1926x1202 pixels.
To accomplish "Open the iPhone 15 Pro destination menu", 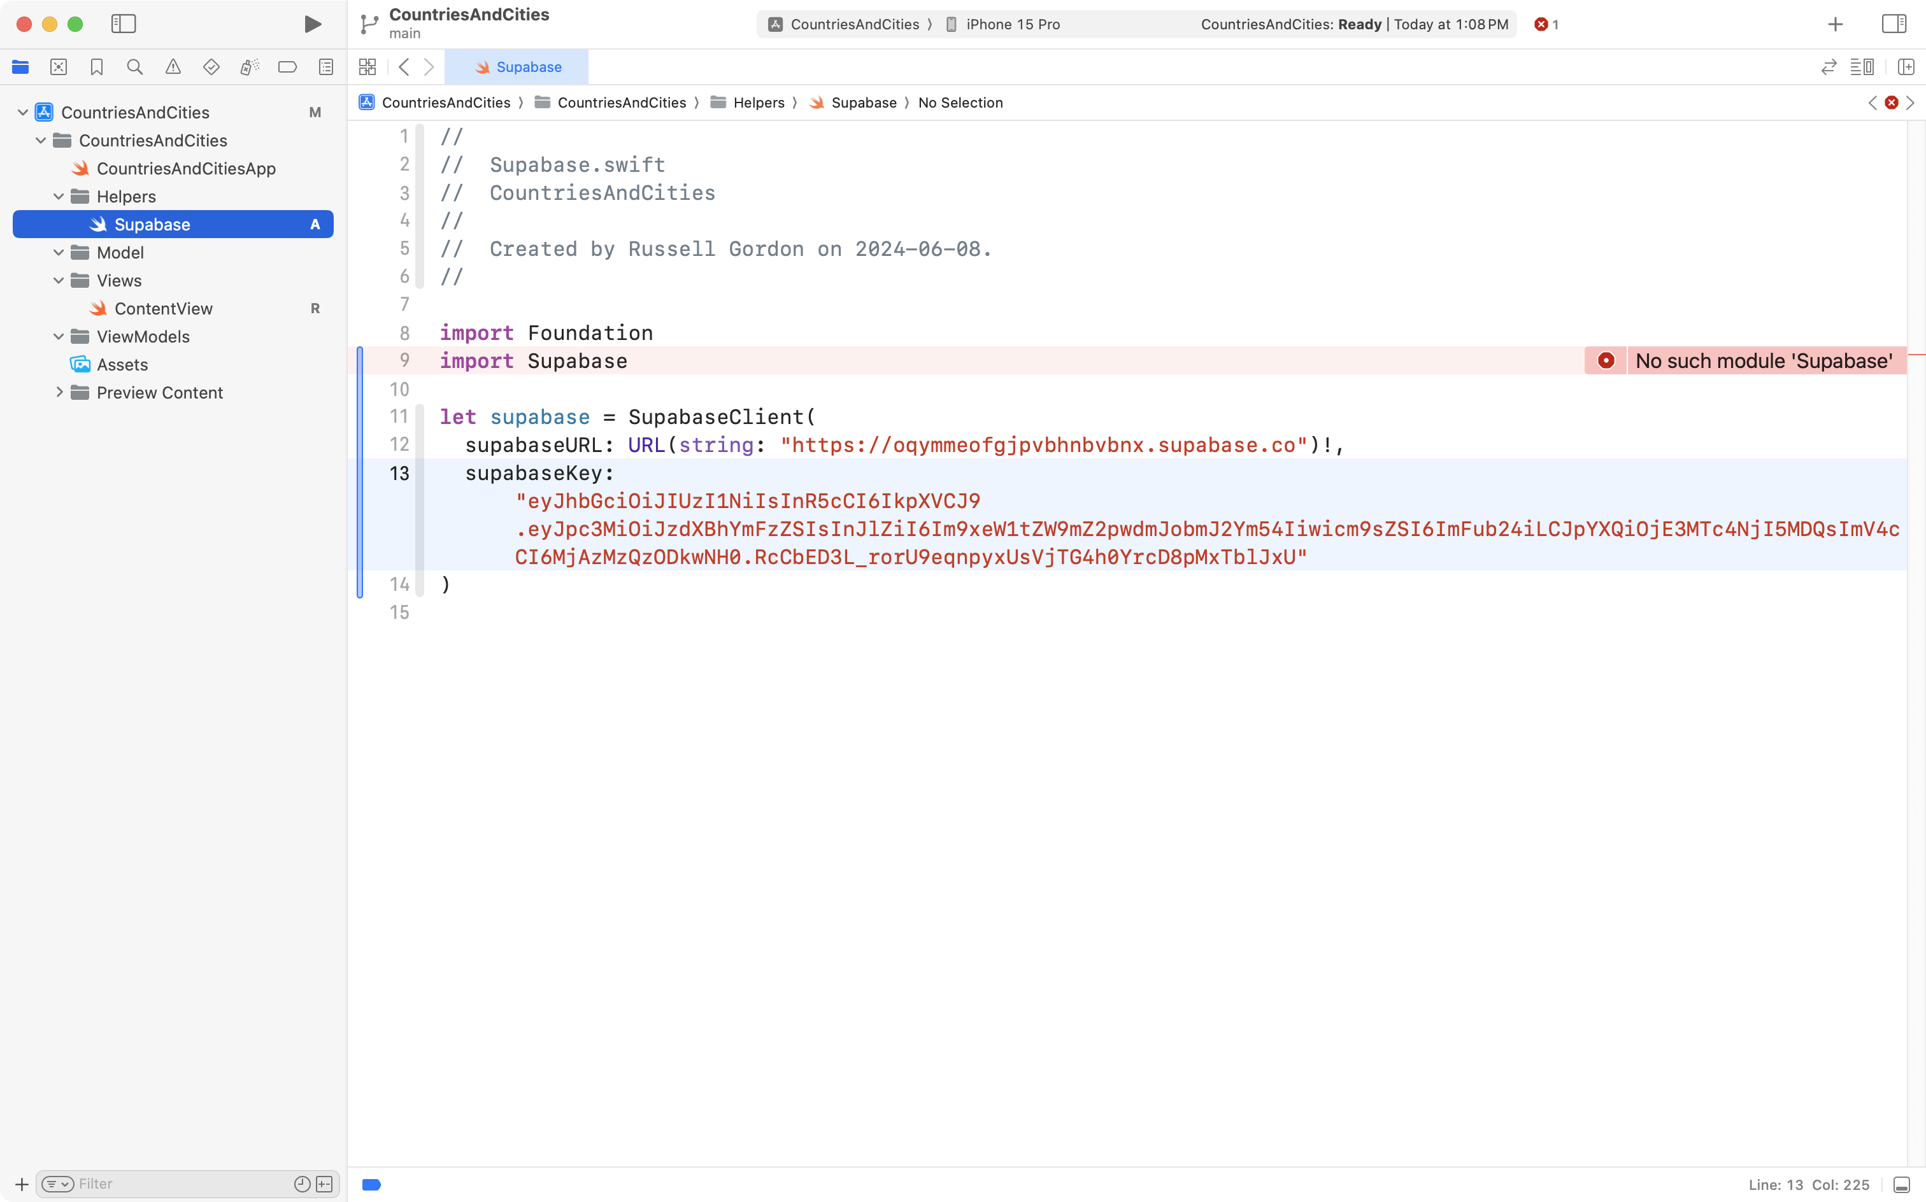I will tap(1012, 24).
